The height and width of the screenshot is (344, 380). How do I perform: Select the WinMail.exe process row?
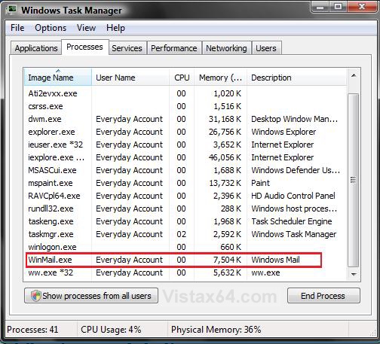point(173,260)
